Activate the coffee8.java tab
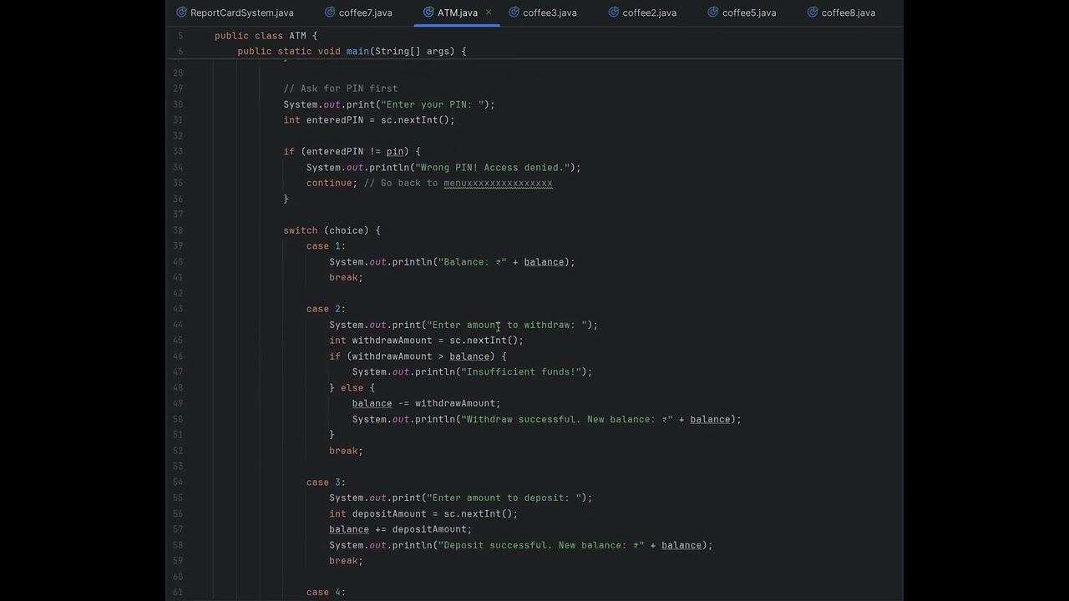 point(849,13)
